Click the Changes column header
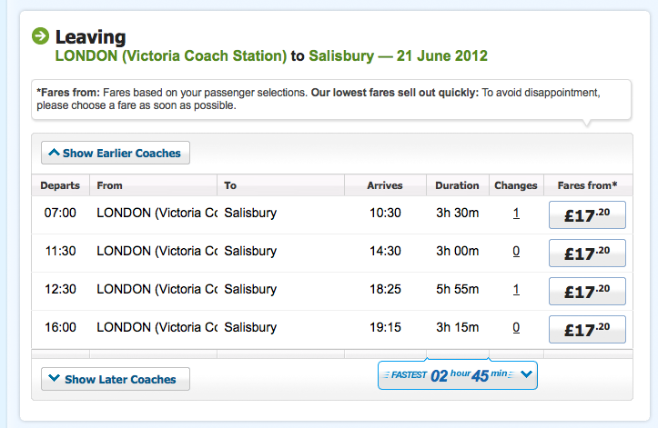 coord(516,185)
